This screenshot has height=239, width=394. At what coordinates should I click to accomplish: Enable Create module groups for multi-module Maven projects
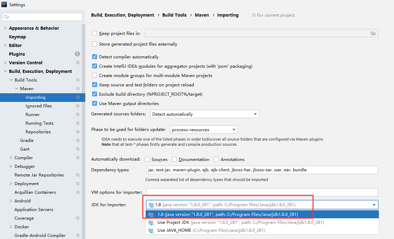tap(95, 75)
